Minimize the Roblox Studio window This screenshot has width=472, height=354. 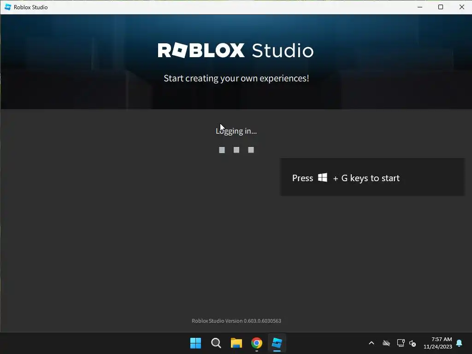420,7
